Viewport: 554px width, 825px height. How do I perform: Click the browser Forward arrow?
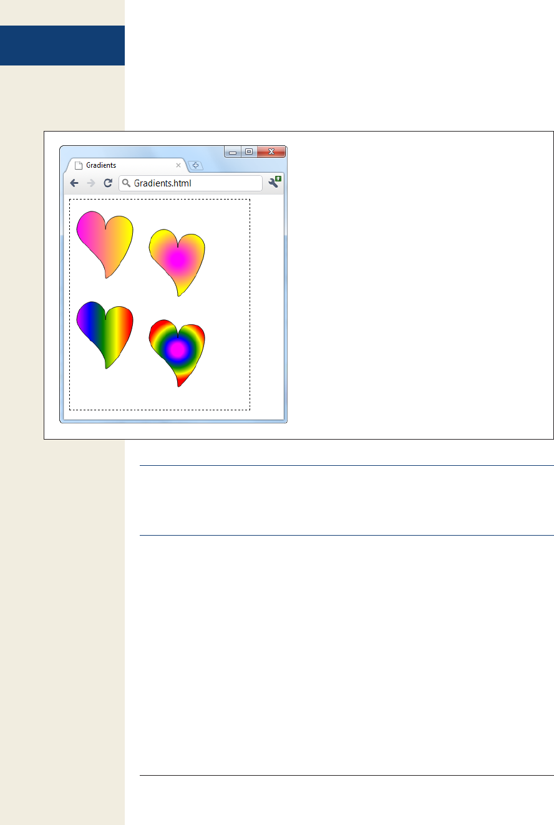click(x=91, y=183)
